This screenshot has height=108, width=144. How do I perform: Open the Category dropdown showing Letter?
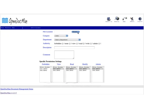61,36
